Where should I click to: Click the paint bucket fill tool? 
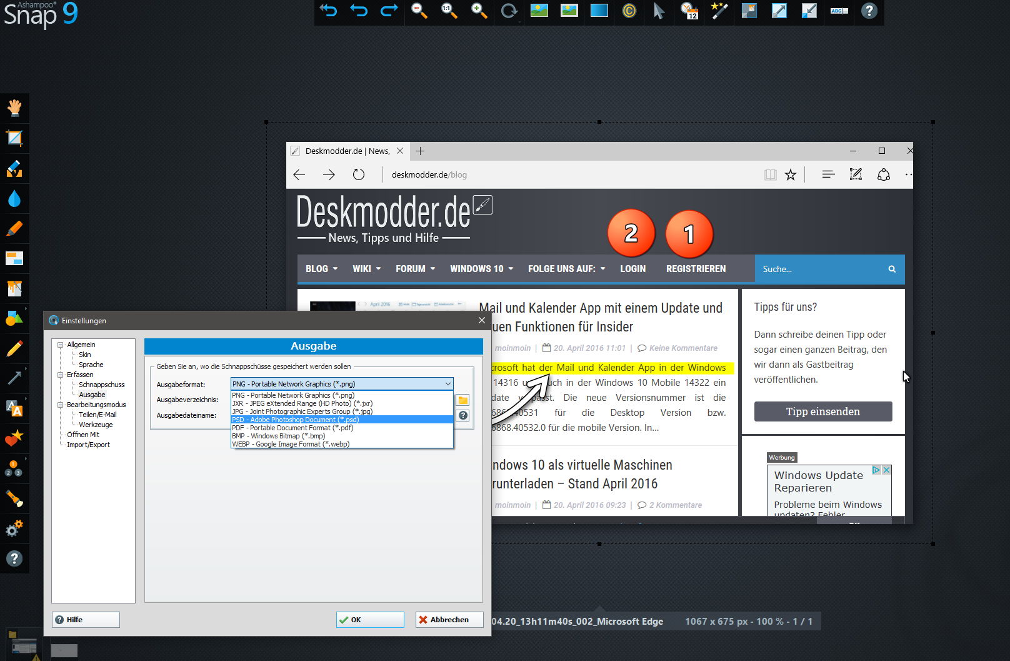pos(14,288)
